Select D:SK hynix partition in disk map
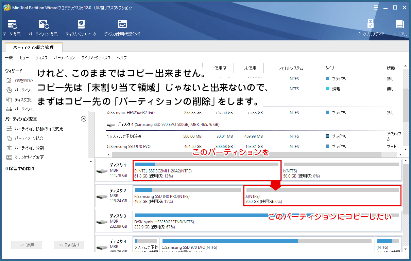Viewport: 411px width, 261px height. pos(267,221)
